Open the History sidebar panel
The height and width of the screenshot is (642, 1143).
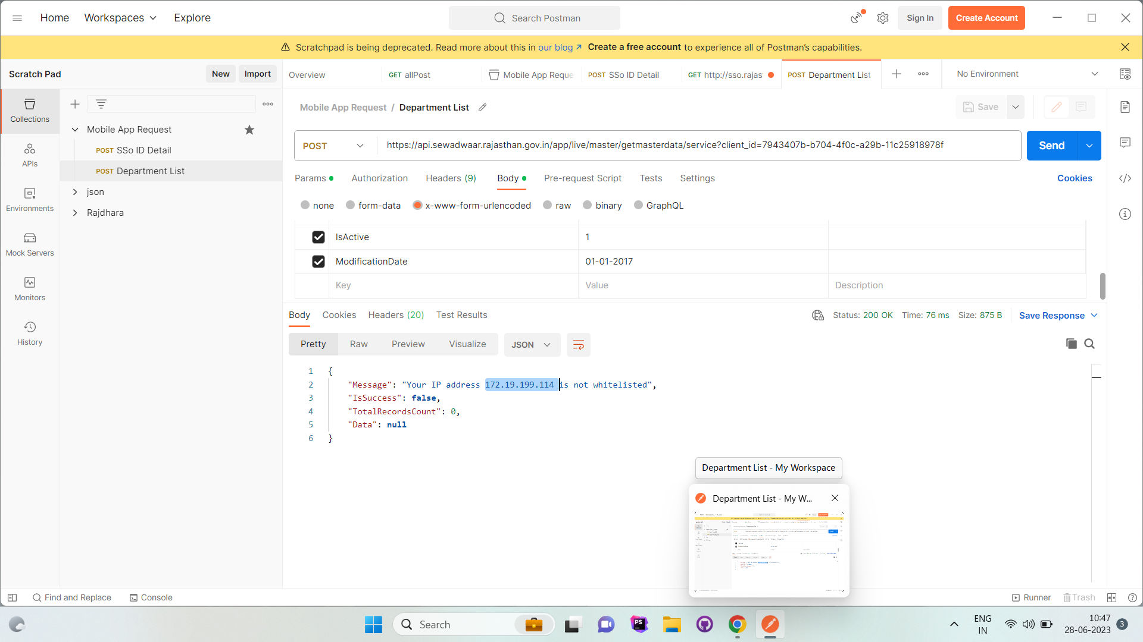click(30, 333)
